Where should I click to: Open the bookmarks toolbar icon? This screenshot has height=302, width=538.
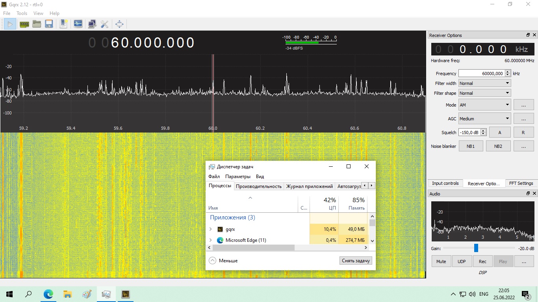pos(63,24)
